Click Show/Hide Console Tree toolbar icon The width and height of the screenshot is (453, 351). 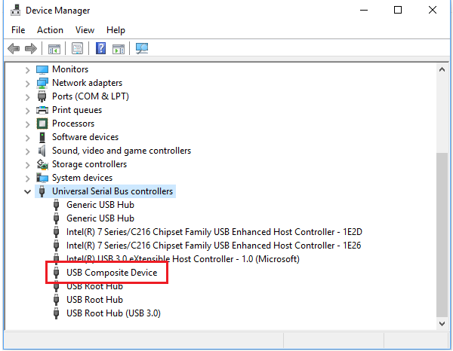pos(54,49)
